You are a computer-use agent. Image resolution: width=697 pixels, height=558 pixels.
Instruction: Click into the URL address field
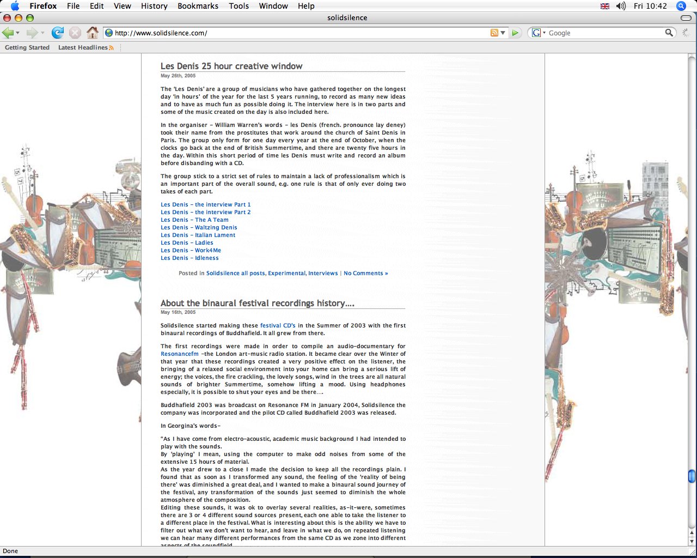click(x=299, y=33)
